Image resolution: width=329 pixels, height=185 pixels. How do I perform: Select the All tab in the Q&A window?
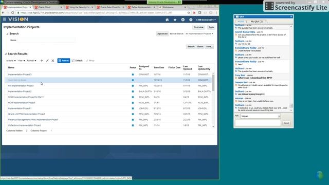[x=241, y=22]
